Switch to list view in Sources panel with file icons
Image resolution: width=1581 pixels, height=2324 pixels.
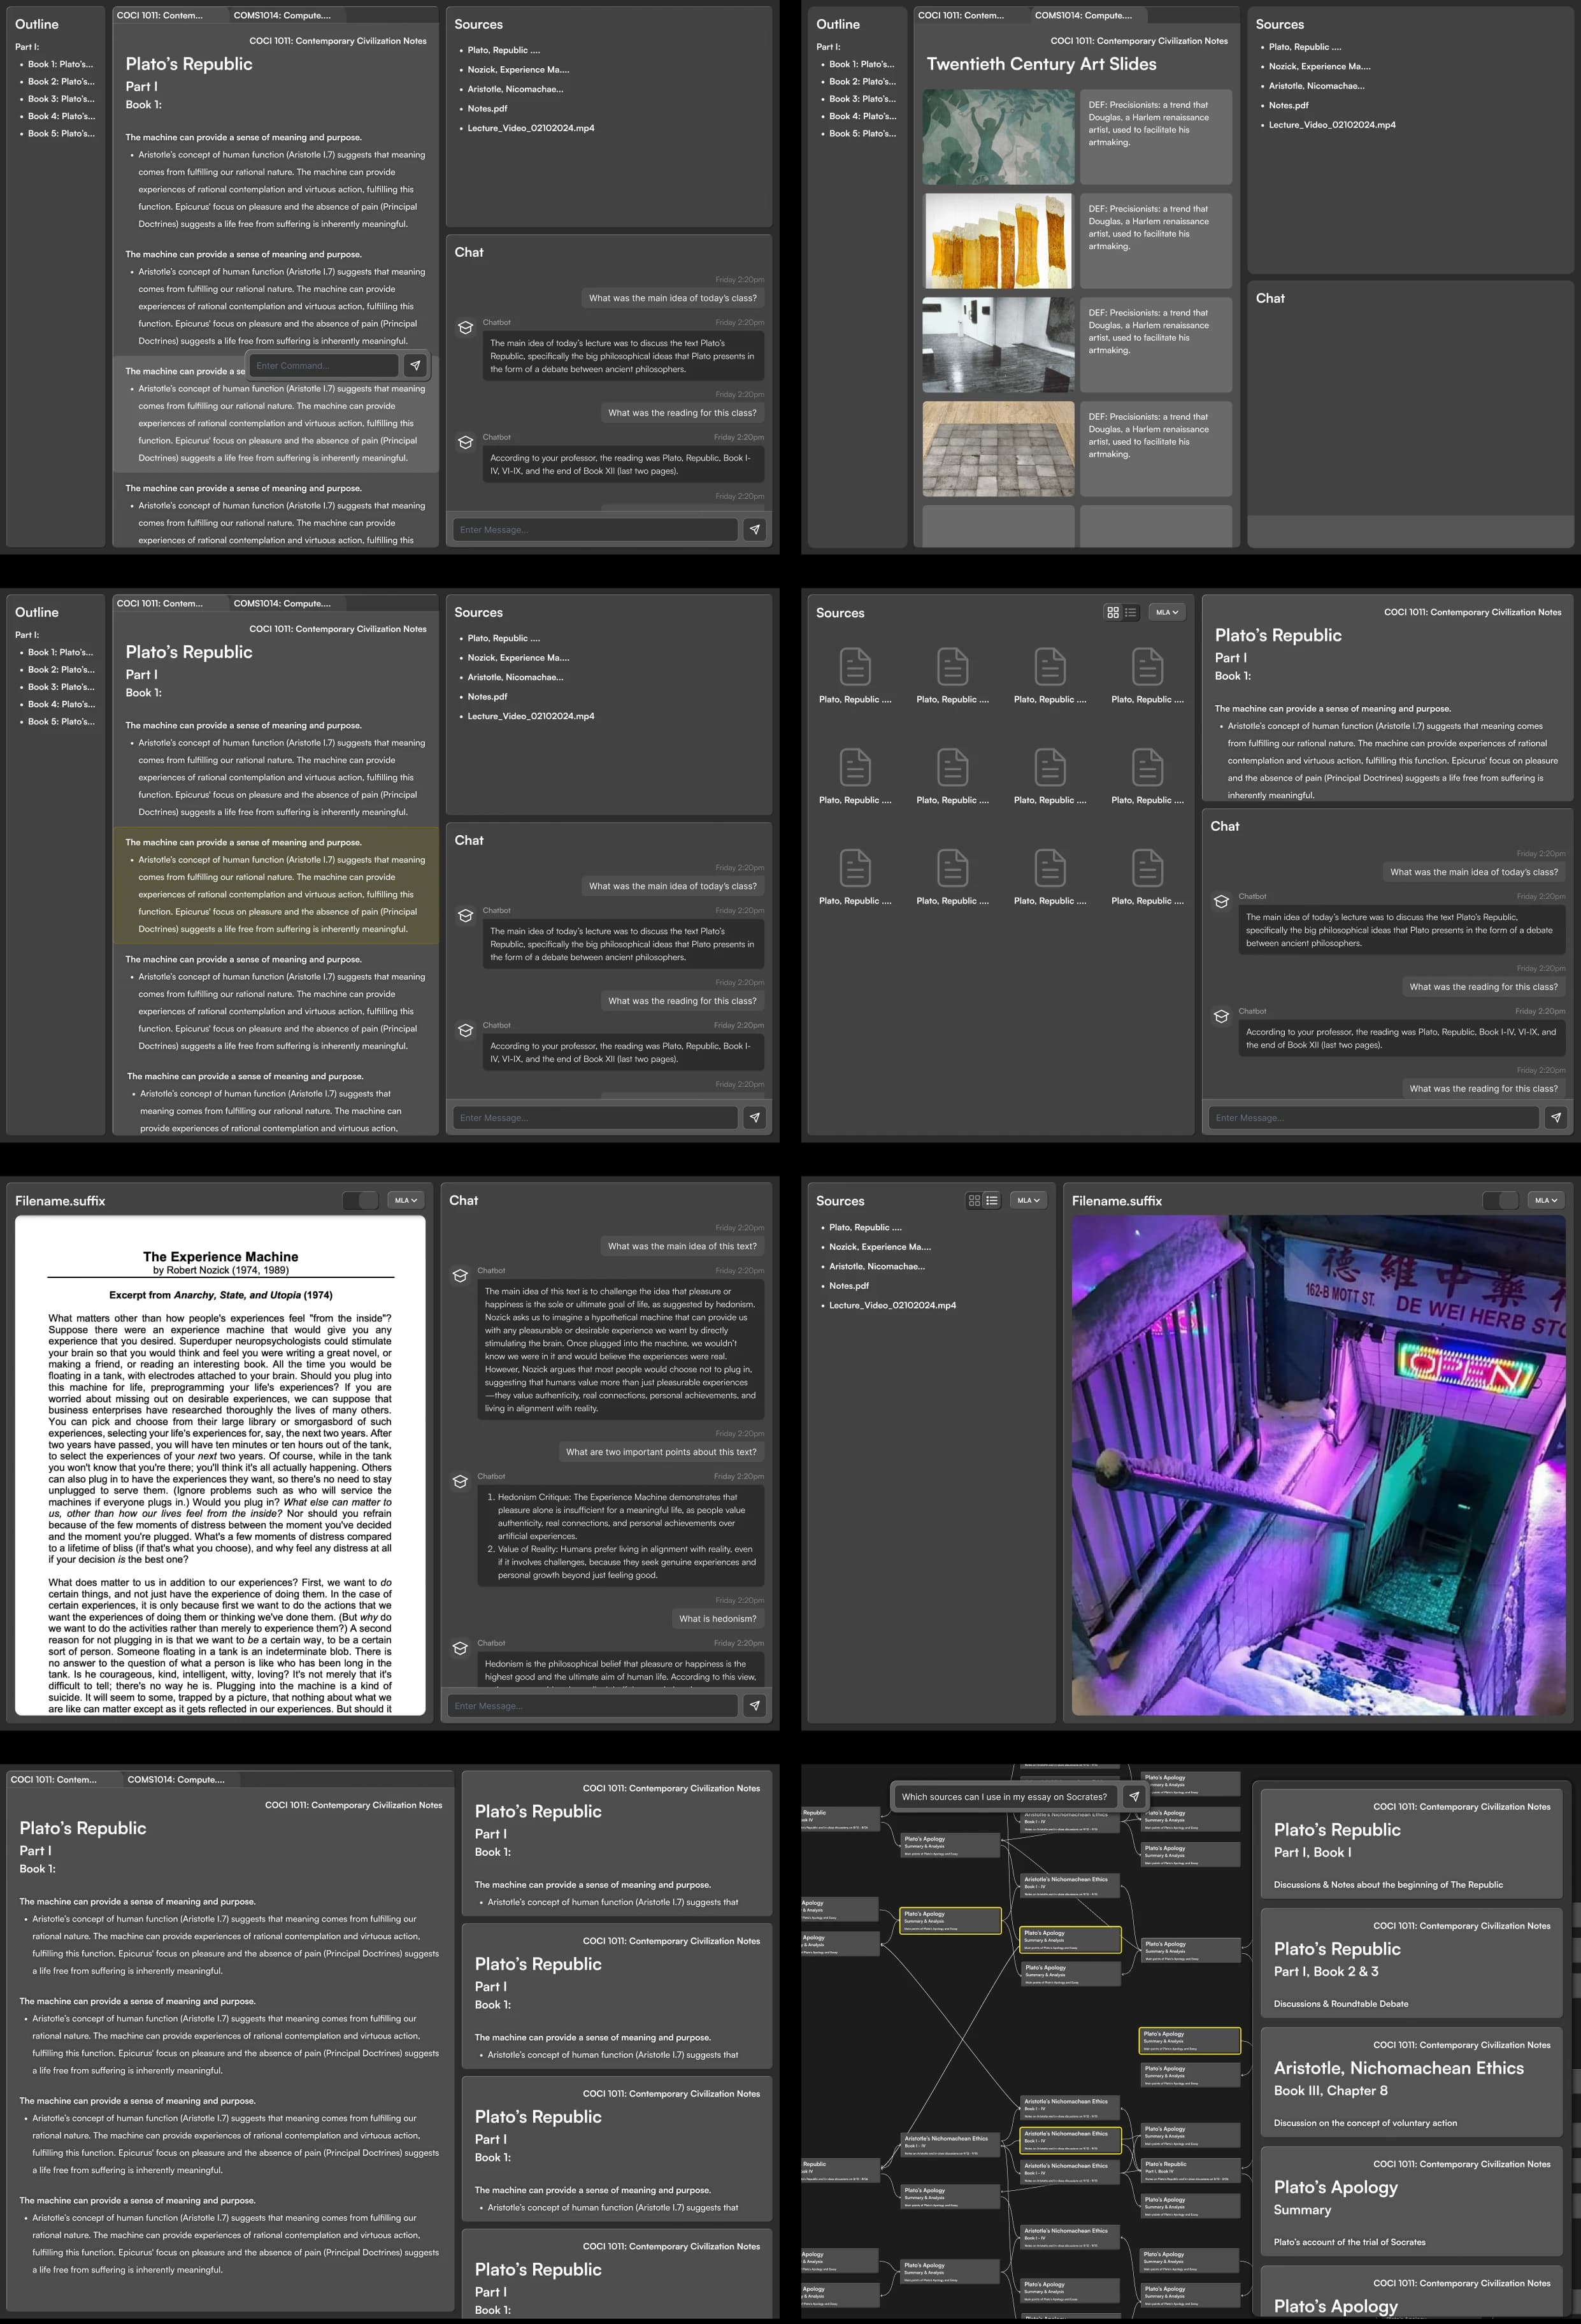click(x=1131, y=612)
